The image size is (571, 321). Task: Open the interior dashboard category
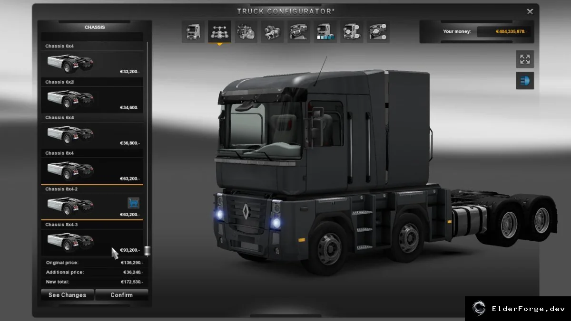[x=299, y=32]
